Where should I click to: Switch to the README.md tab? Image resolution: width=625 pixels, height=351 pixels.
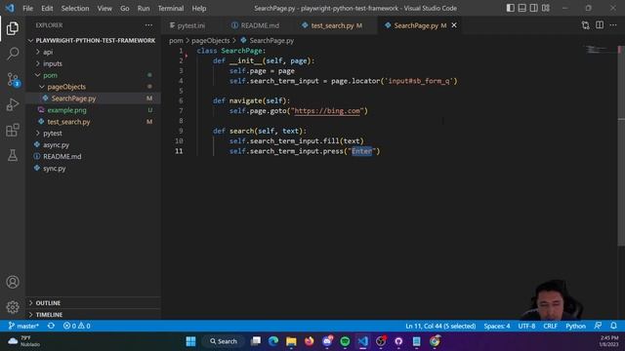[x=260, y=25]
